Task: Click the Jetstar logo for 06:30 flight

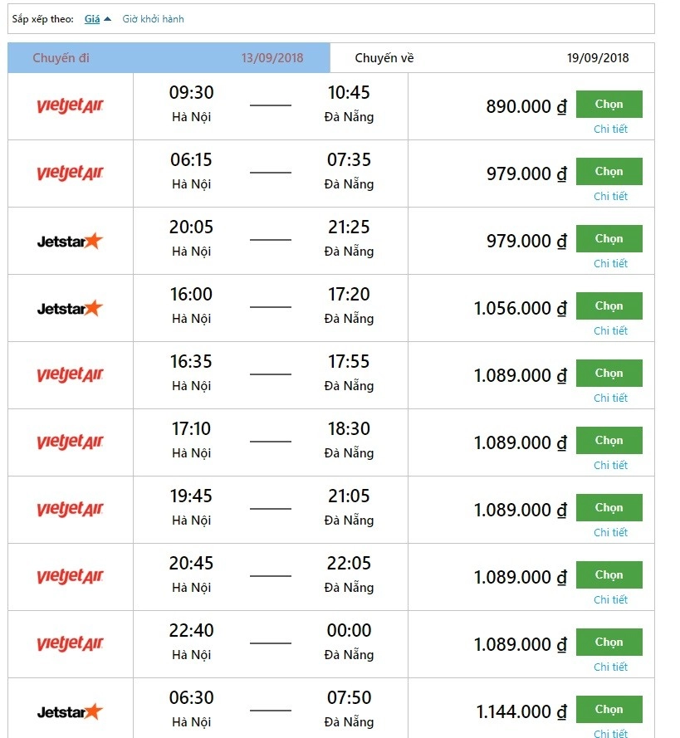Action: [70, 711]
